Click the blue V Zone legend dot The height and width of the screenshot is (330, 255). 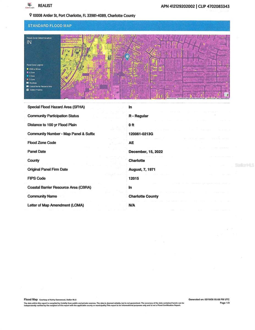coord(28,76)
